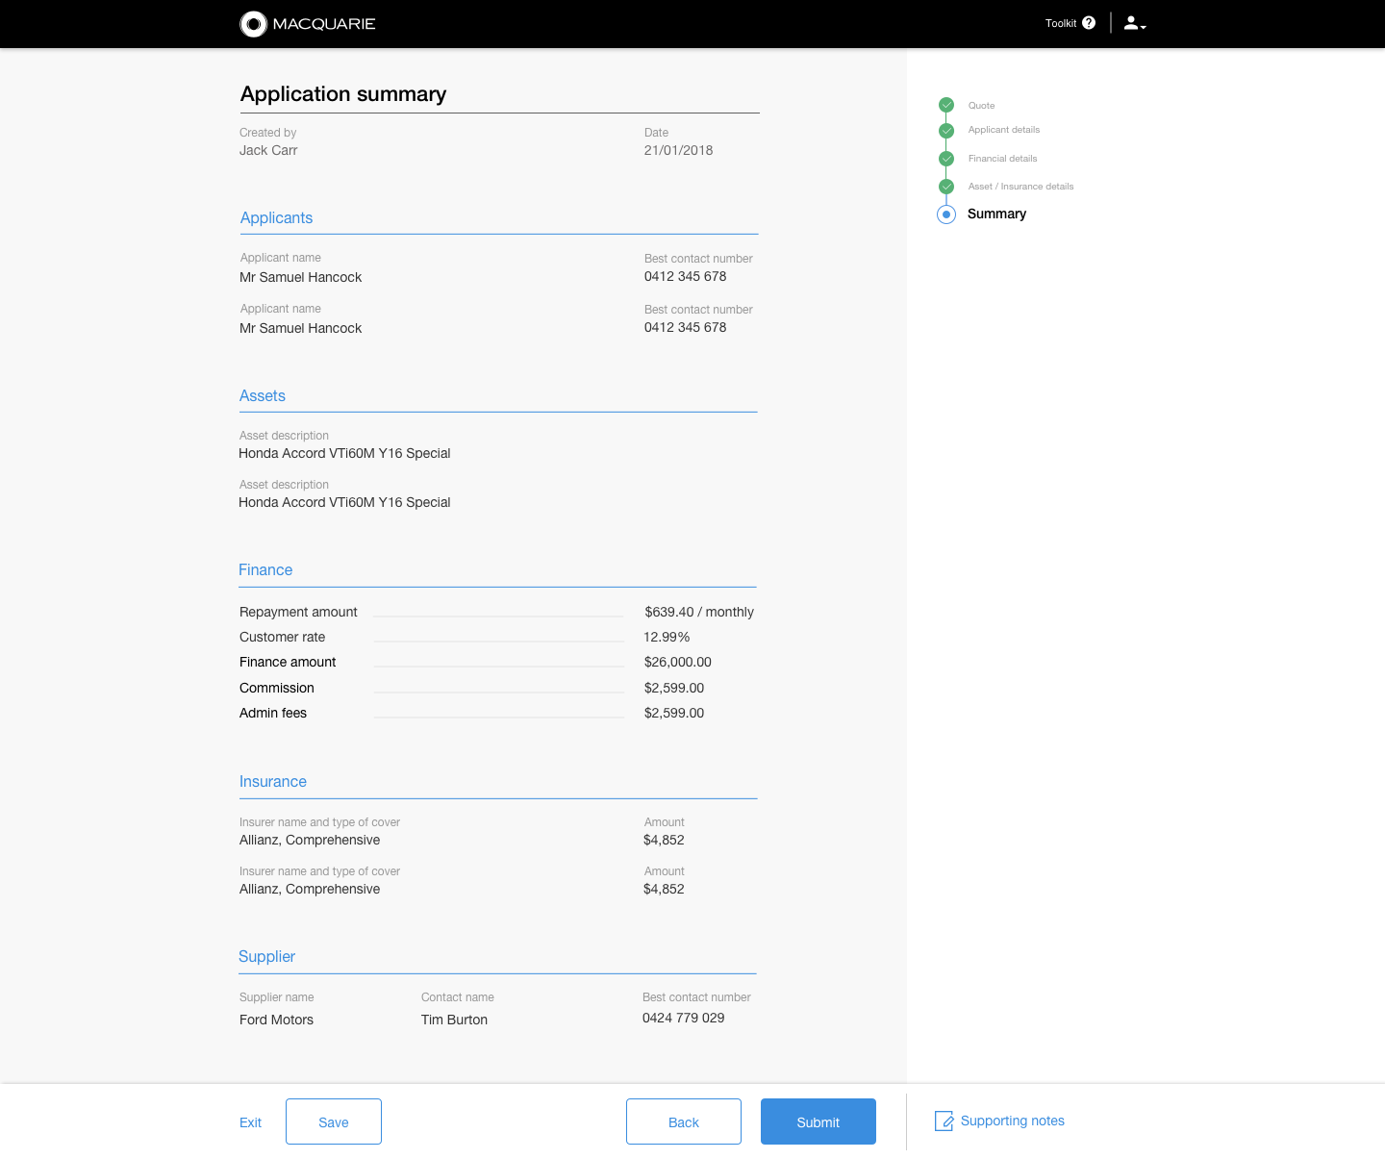Select the Summary step radio indicator
This screenshot has height=1159, width=1385.
(946, 214)
